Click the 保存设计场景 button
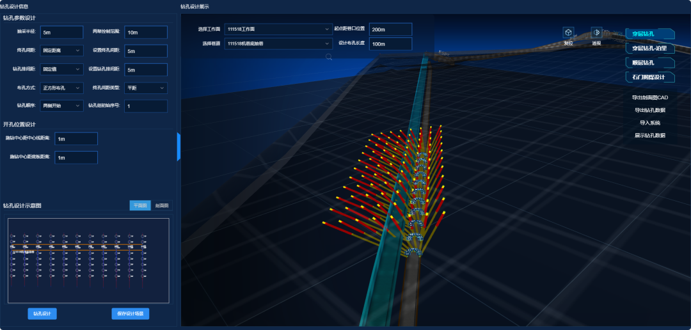 tap(131, 314)
